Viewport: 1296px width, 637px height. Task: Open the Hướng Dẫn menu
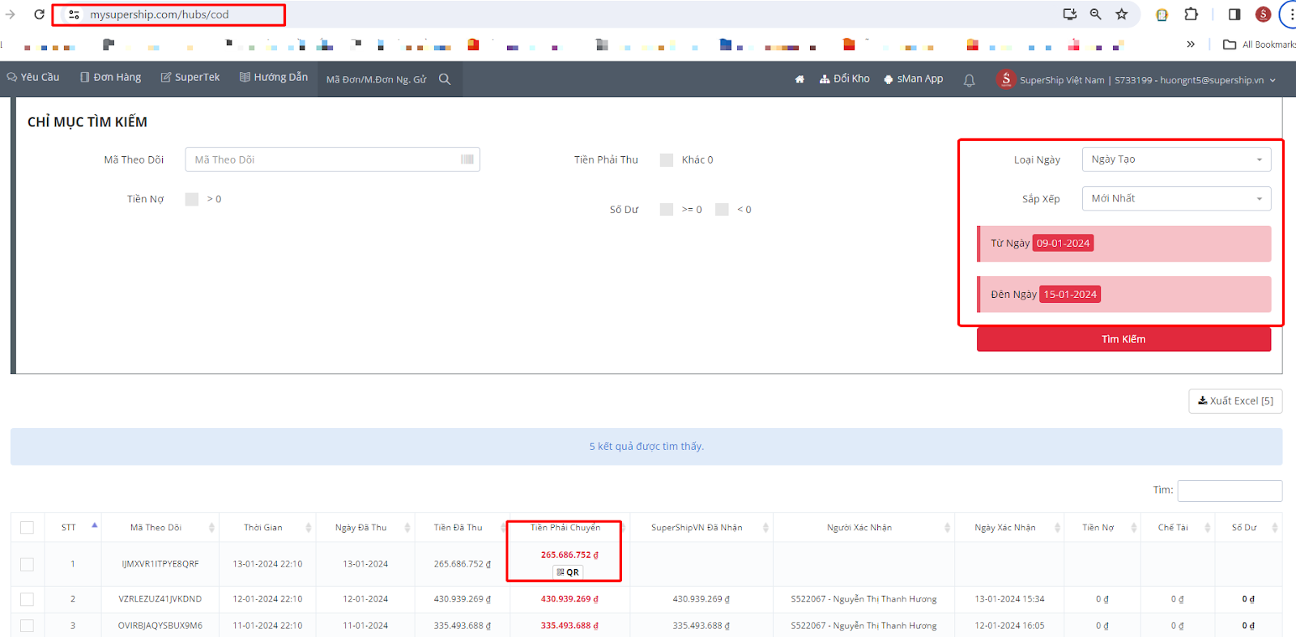pyautogui.click(x=274, y=77)
